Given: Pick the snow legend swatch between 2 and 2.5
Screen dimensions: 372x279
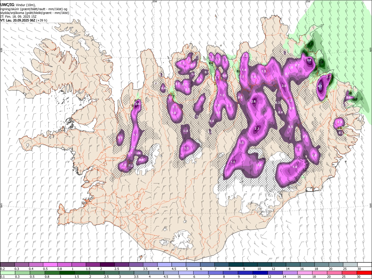Looking at the screenshot, I should (x=107, y=264).
